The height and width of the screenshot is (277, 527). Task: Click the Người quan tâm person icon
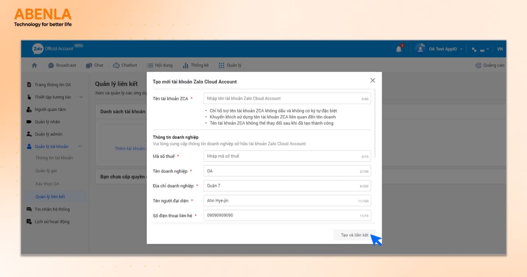(29, 109)
